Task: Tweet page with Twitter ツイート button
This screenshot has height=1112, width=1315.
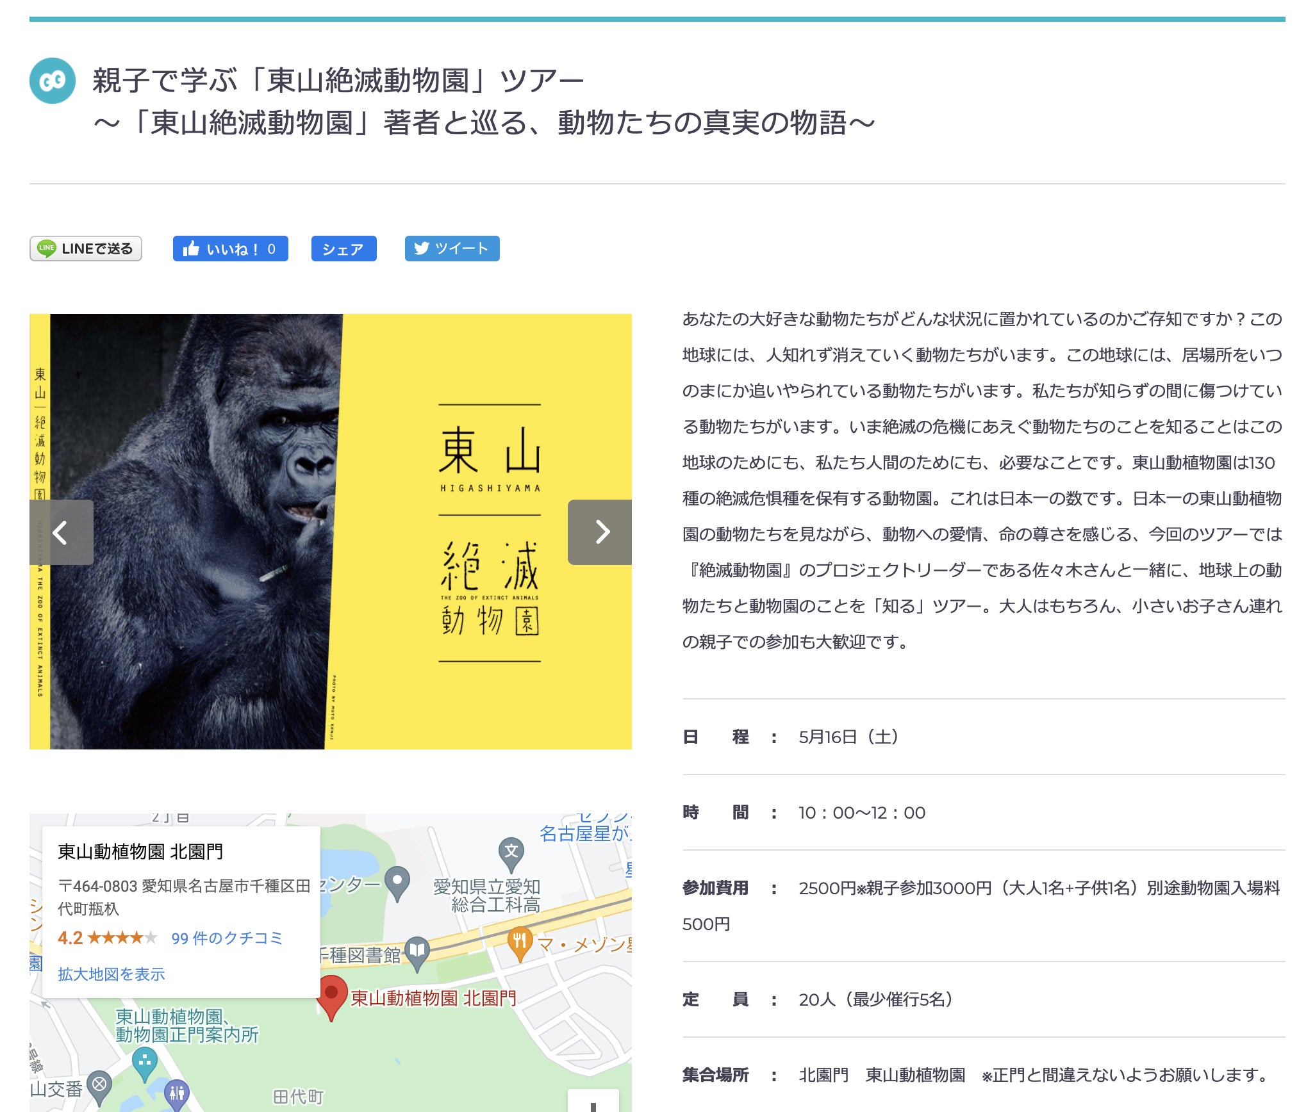Action: (452, 249)
